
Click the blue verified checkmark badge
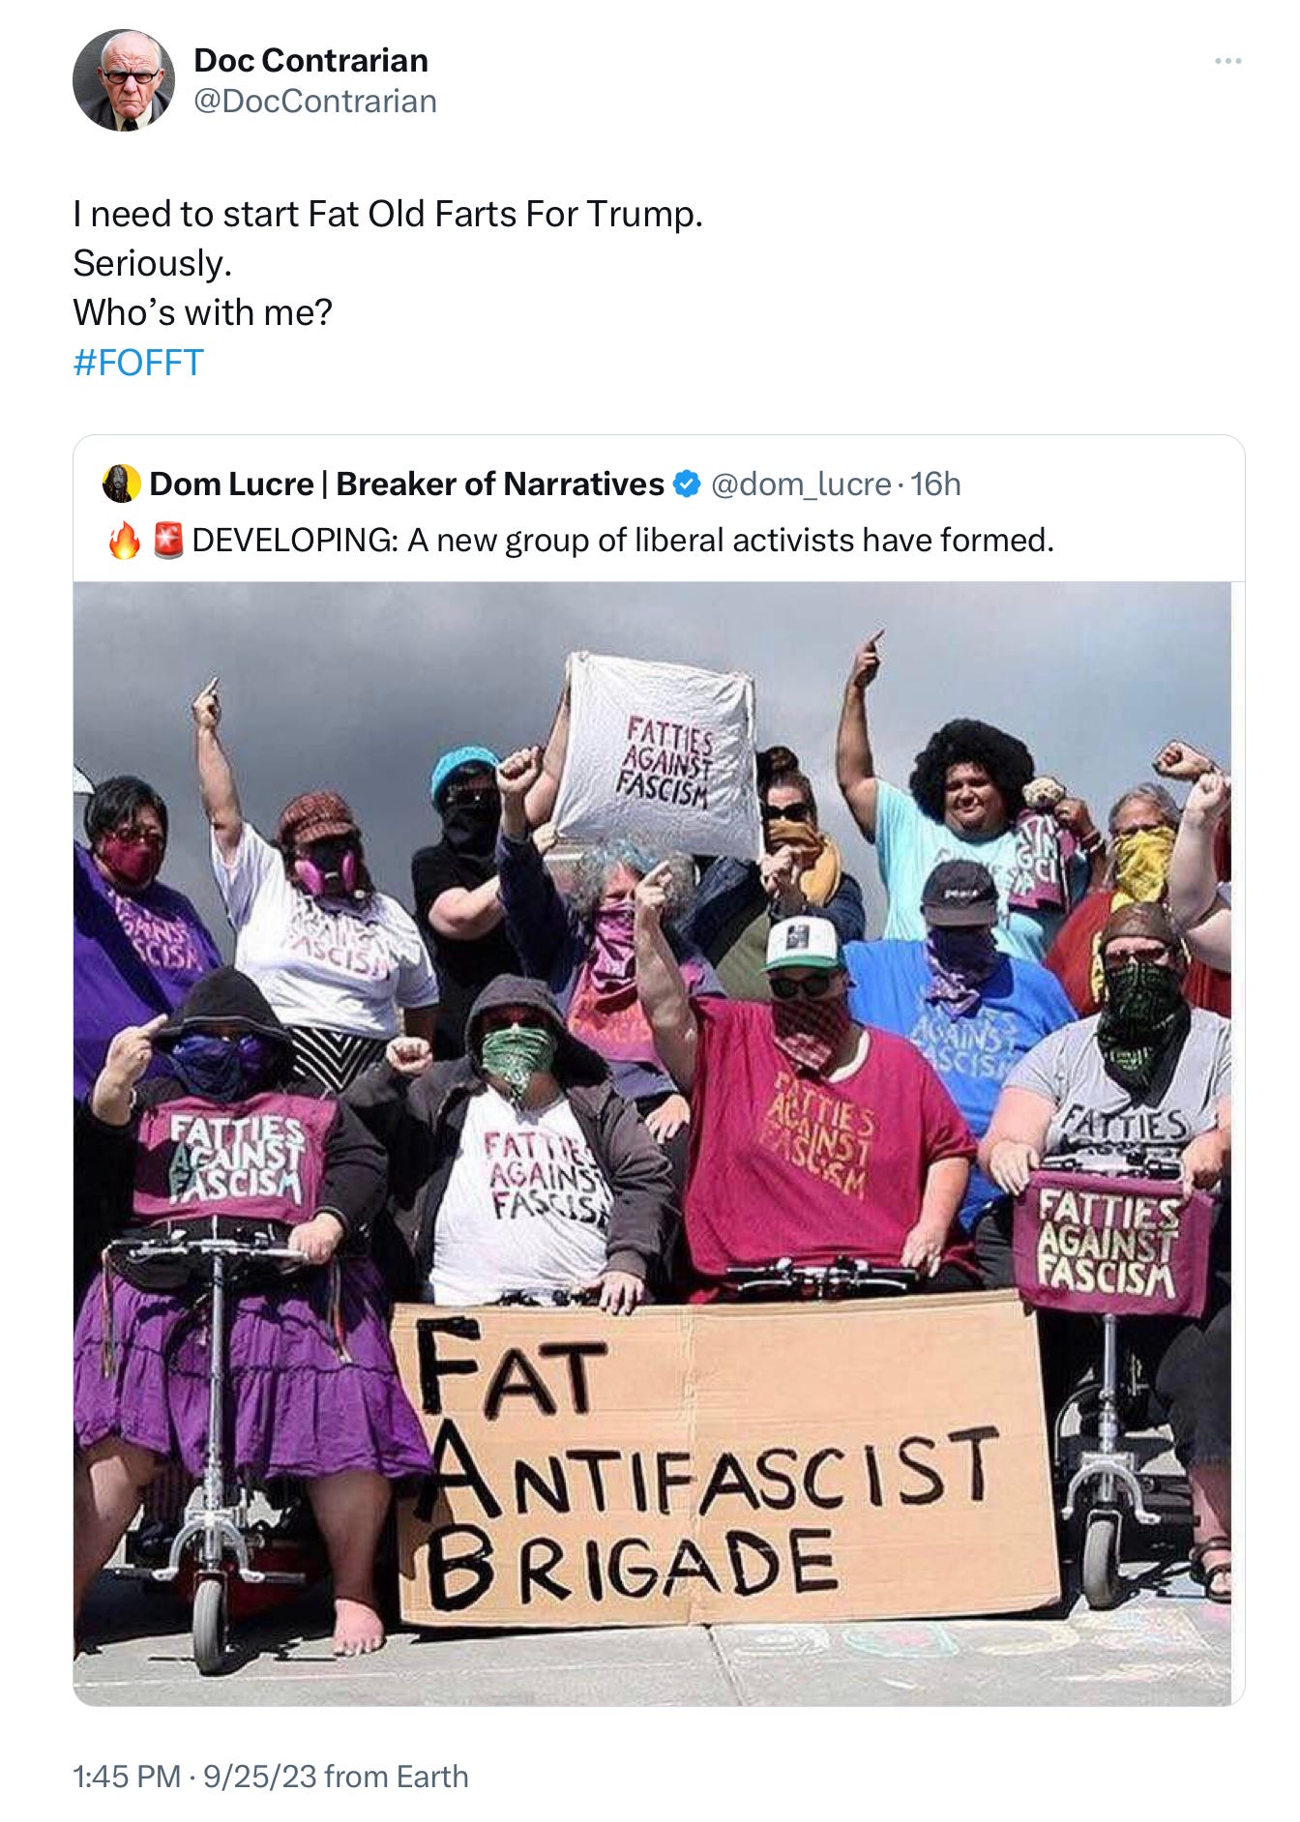[x=686, y=484]
